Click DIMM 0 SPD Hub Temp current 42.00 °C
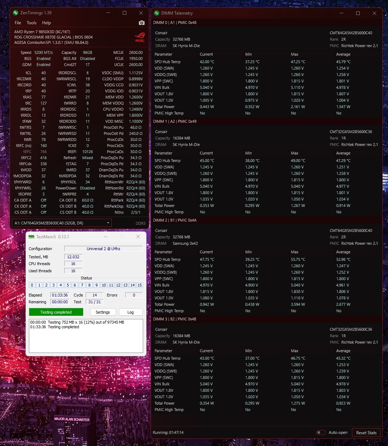388x446 pixels. point(207,62)
